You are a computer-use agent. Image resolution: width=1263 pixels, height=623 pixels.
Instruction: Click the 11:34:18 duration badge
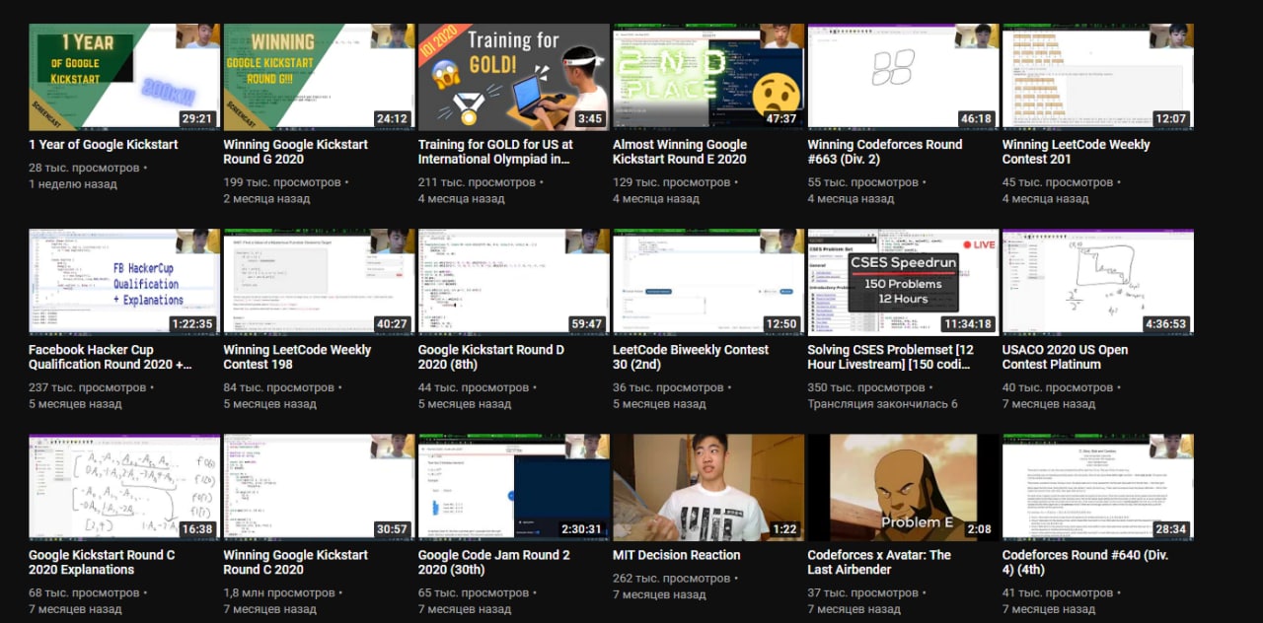coord(968,323)
